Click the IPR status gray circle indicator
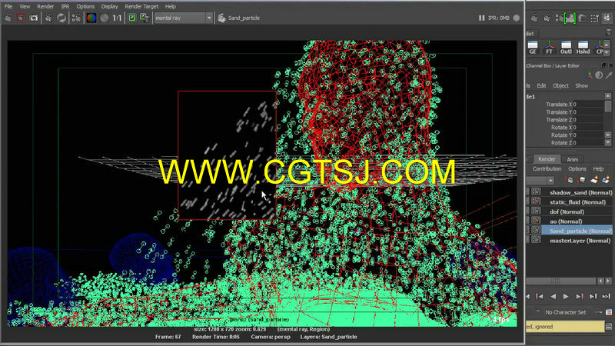 coord(516,18)
